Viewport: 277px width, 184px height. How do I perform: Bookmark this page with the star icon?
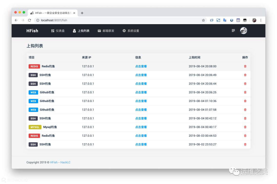point(203,20)
